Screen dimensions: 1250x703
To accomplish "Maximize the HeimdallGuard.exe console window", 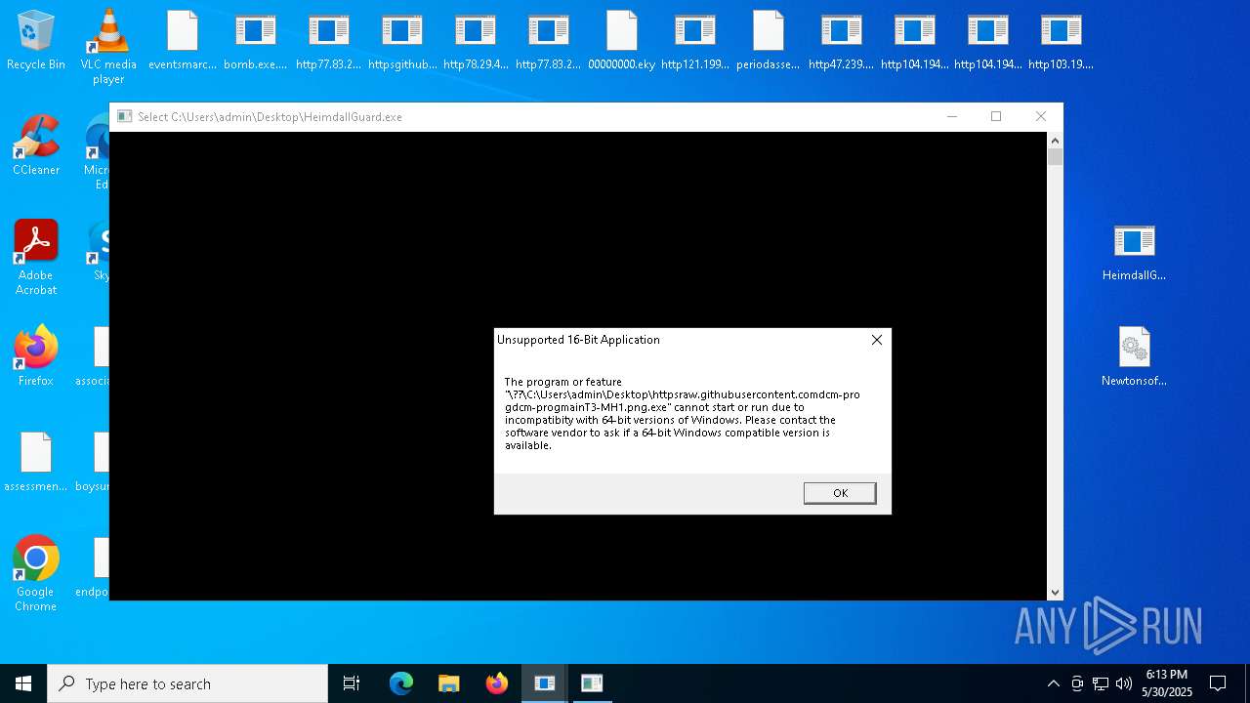I will coord(996,116).
